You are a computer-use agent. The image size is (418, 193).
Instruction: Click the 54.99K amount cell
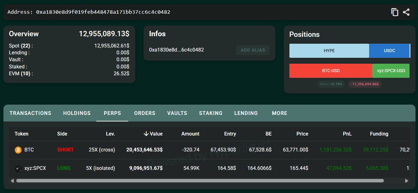[x=191, y=168]
